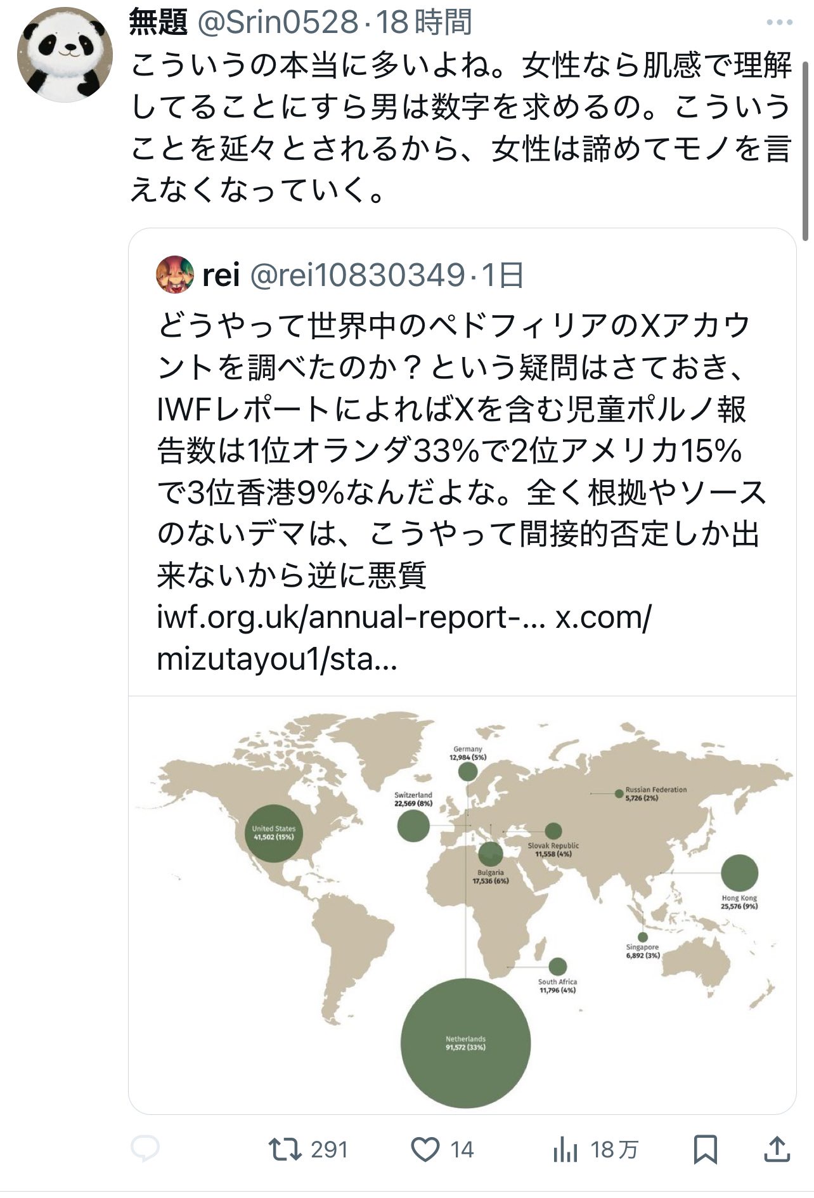Share the tweet via share icon
This screenshot has width=814, height=1198.
778,1149
